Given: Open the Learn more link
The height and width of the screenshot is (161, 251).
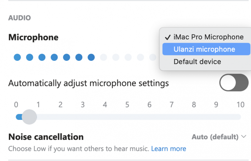Looking at the screenshot, I should click(x=169, y=148).
